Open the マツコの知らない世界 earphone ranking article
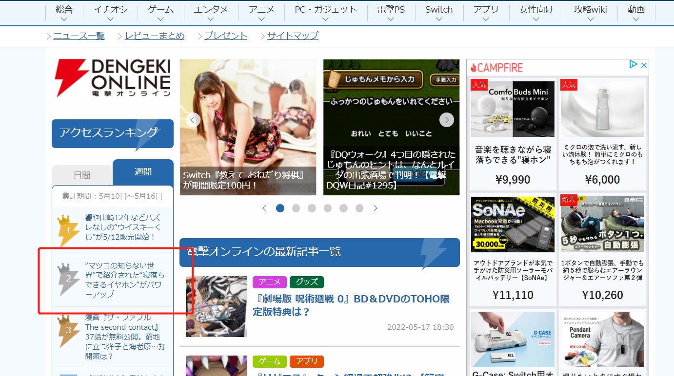 click(x=125, y=280)
